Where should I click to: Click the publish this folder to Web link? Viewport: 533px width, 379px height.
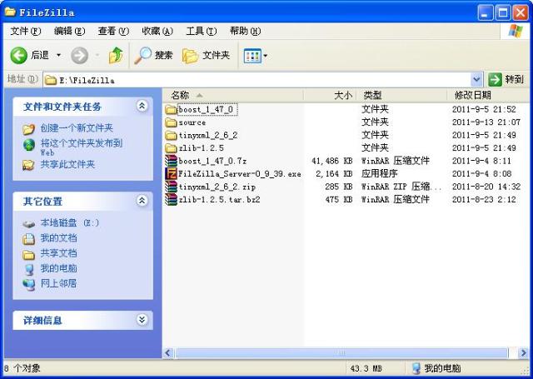[82, 147]
